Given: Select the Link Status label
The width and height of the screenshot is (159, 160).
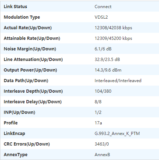Looking at the screenshot, I should click(15, 7).
